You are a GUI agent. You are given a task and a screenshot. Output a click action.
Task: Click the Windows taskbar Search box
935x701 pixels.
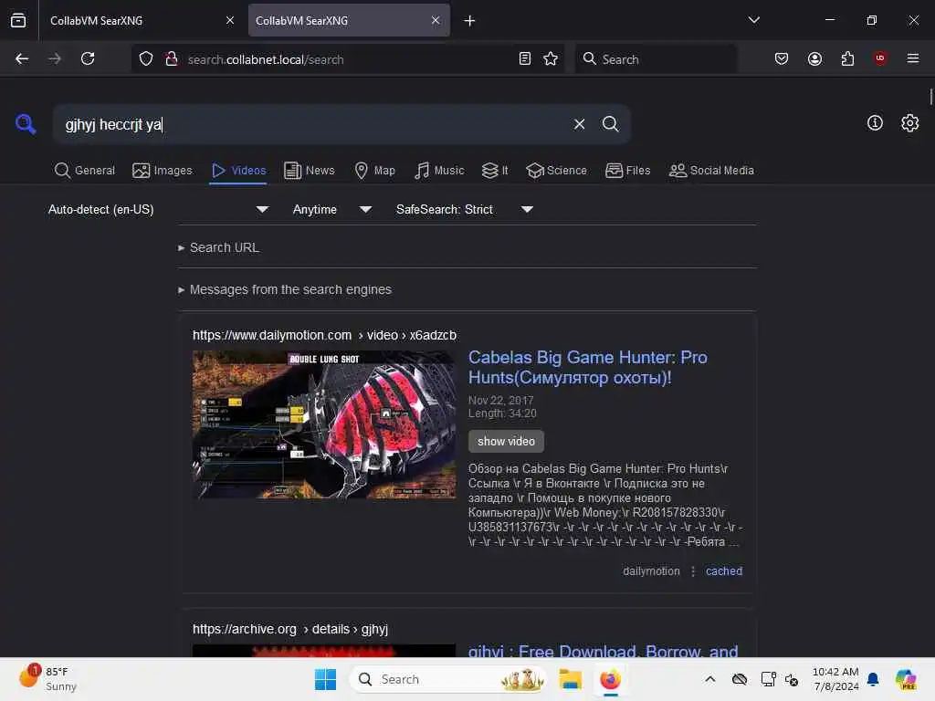[x=447, y=679]
